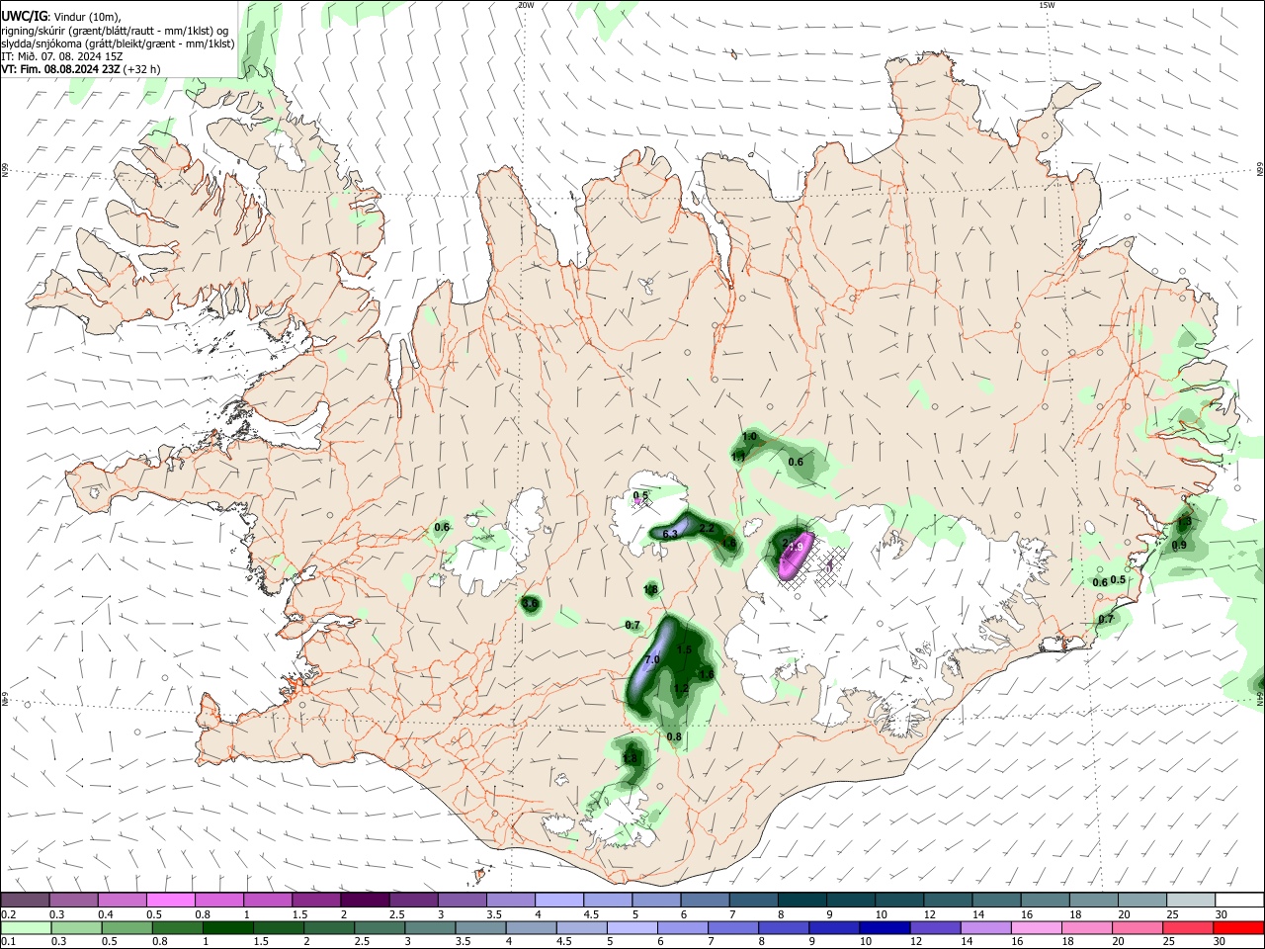The height and width of the screenshot is (949, 1265).
Task: Click the UWC/IG title text
Action: (x=24, y=16)
